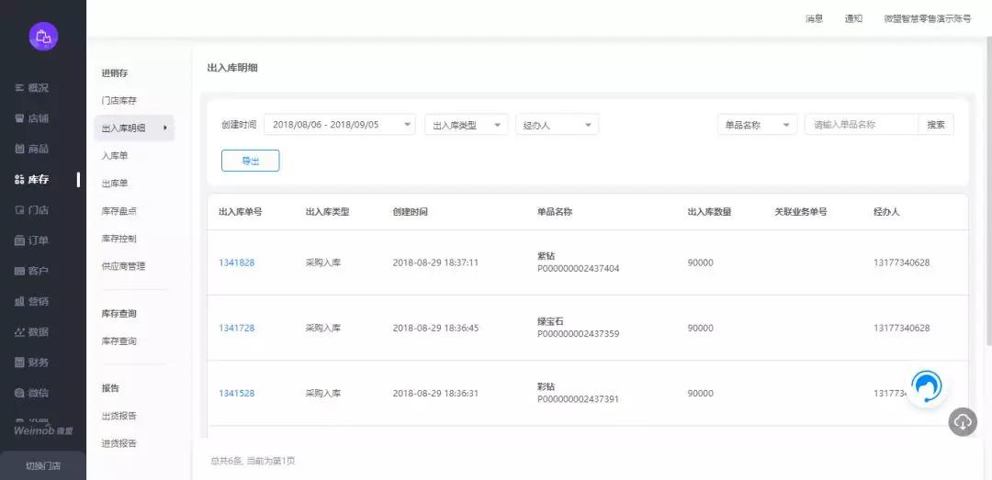Click the blue customer service chat icon
The image size is (992, 480).
pos(927,385)
